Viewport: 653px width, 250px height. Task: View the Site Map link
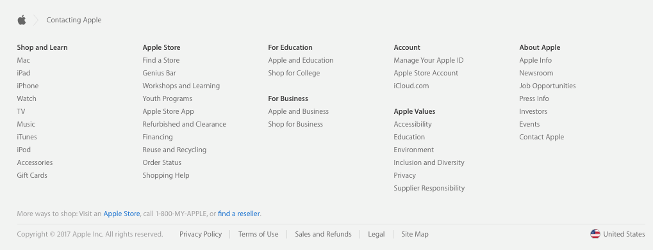415,234
